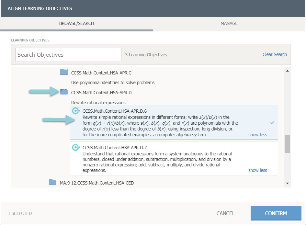Select the Browse/Search tab
306x225 pixels.
click(76, 23)
